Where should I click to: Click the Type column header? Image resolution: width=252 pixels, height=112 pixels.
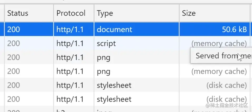pyautogui.click(x=105, y=13)
